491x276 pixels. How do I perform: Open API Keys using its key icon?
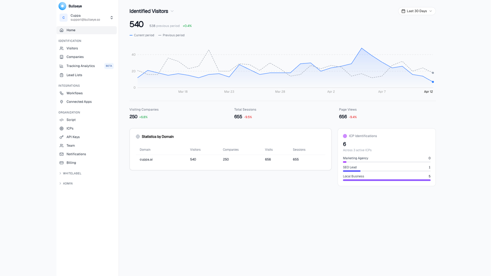coord(61,137)
